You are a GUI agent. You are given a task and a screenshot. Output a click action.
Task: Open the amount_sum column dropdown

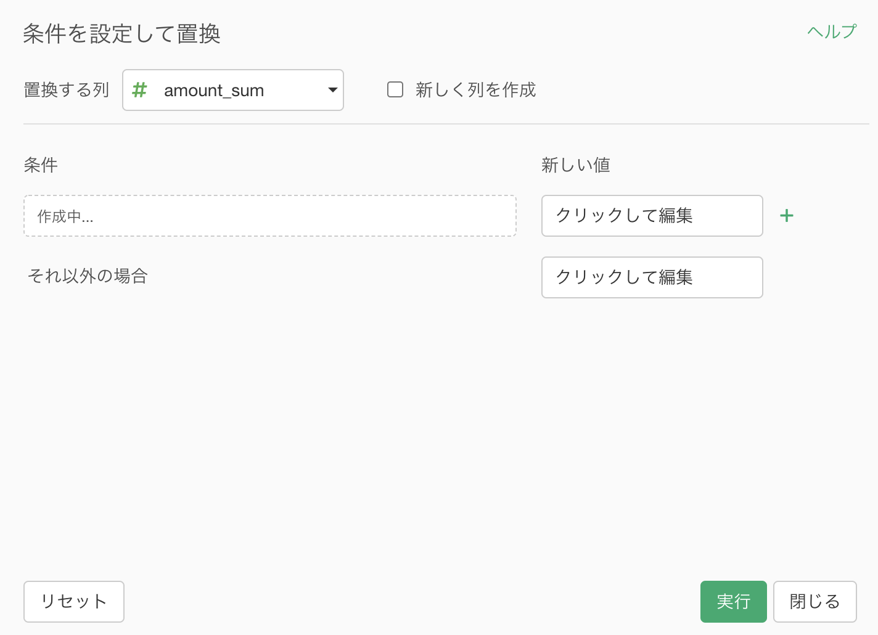[x=233, y=90]
